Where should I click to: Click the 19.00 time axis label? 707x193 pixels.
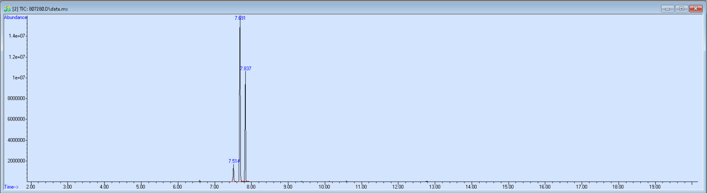[x=655, y=187]
